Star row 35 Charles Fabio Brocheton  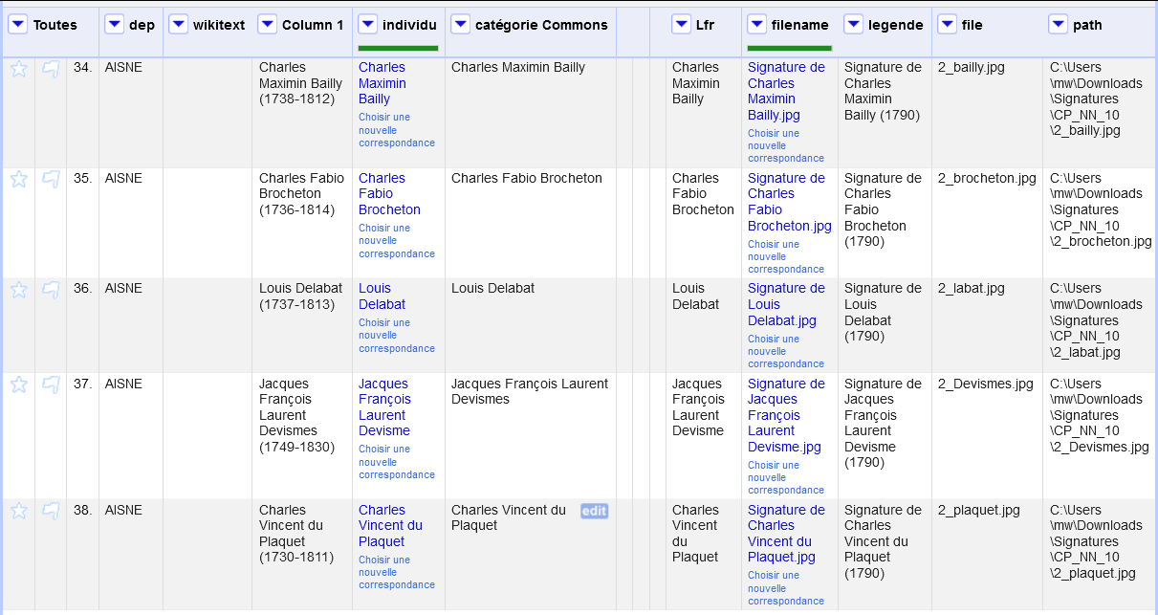18,179
